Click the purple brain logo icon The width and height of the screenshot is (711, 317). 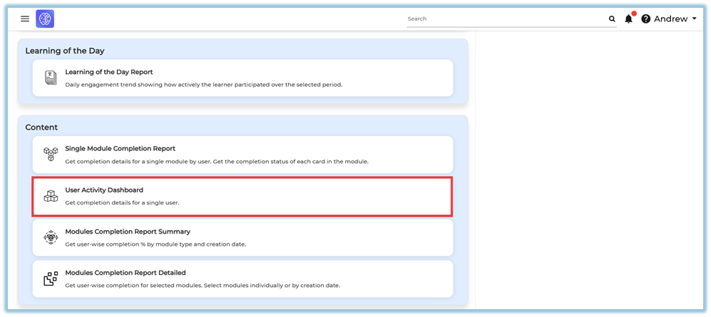coord(45,19)
